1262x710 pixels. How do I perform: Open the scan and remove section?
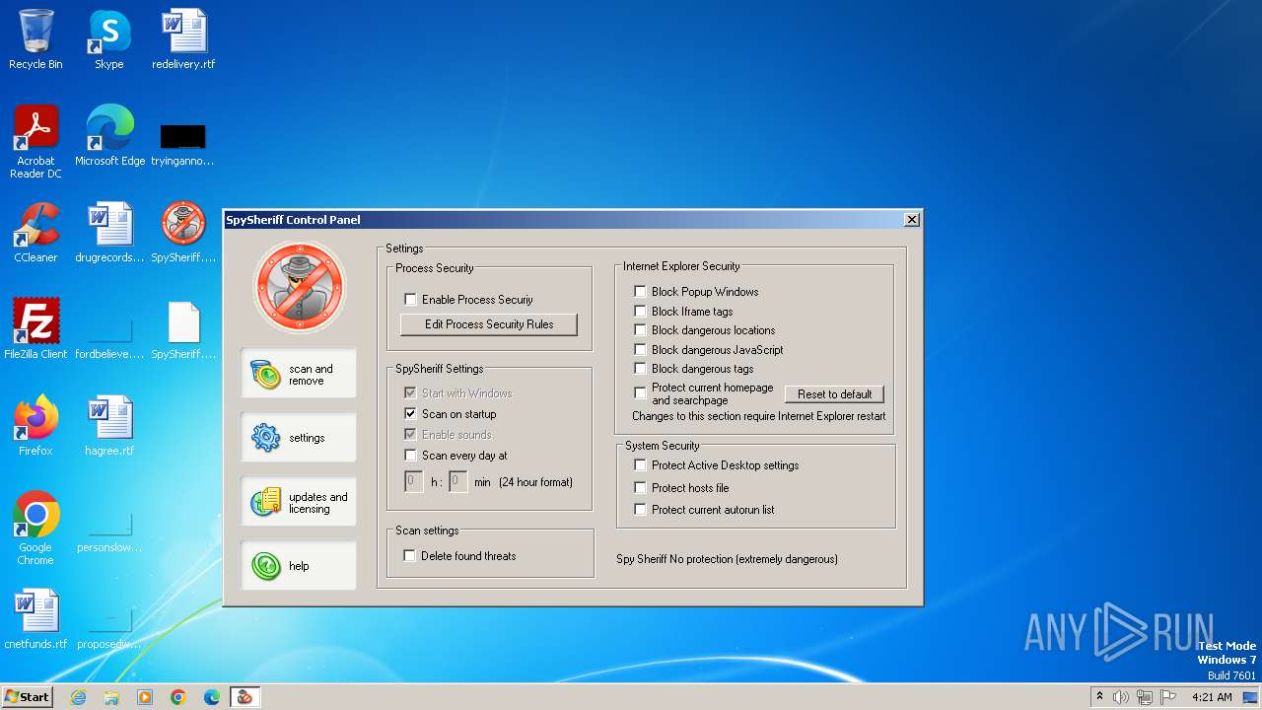[x=299, y=374]
